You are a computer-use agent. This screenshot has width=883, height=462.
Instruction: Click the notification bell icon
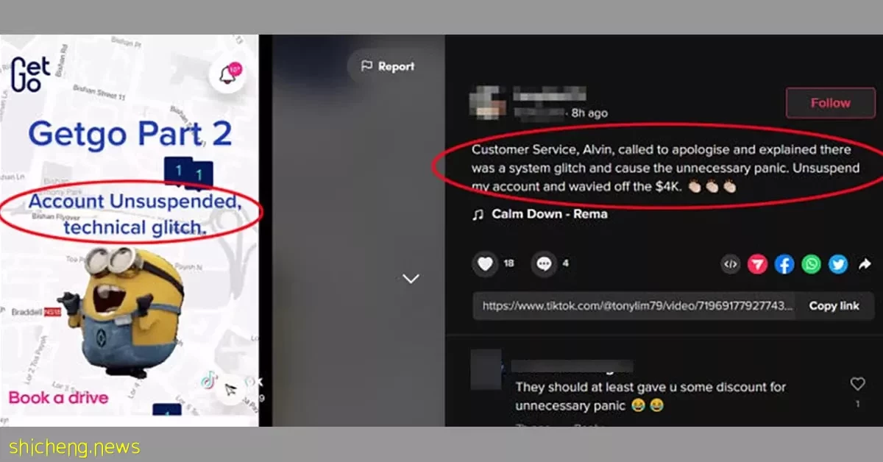pos(227,74)
